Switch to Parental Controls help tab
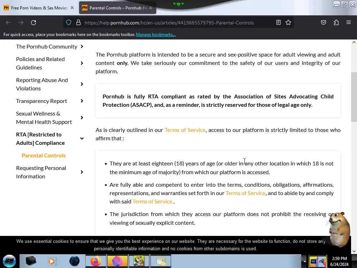This screenshot has width=357, height=268. [117, 8]
